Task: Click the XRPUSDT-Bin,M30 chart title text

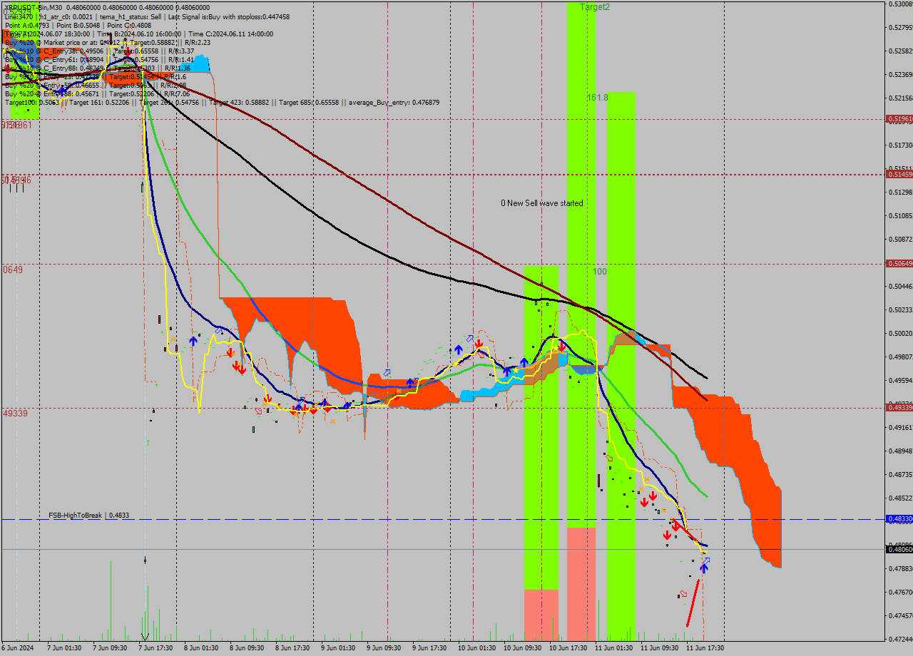Action: [x=34, y=8]
